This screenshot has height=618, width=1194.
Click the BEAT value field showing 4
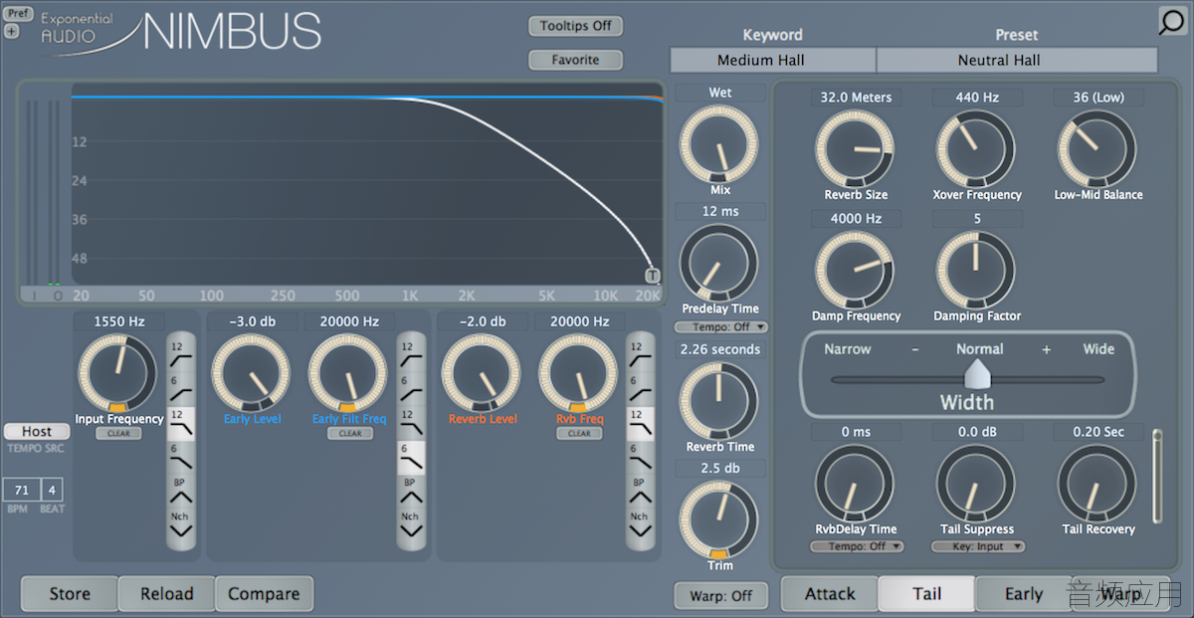(50, 490)
